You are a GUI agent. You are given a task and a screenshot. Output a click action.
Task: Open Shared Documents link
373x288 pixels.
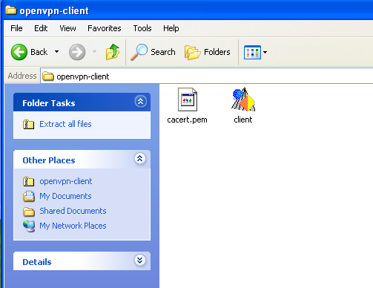pyautogui.click(x=73, y=211)
